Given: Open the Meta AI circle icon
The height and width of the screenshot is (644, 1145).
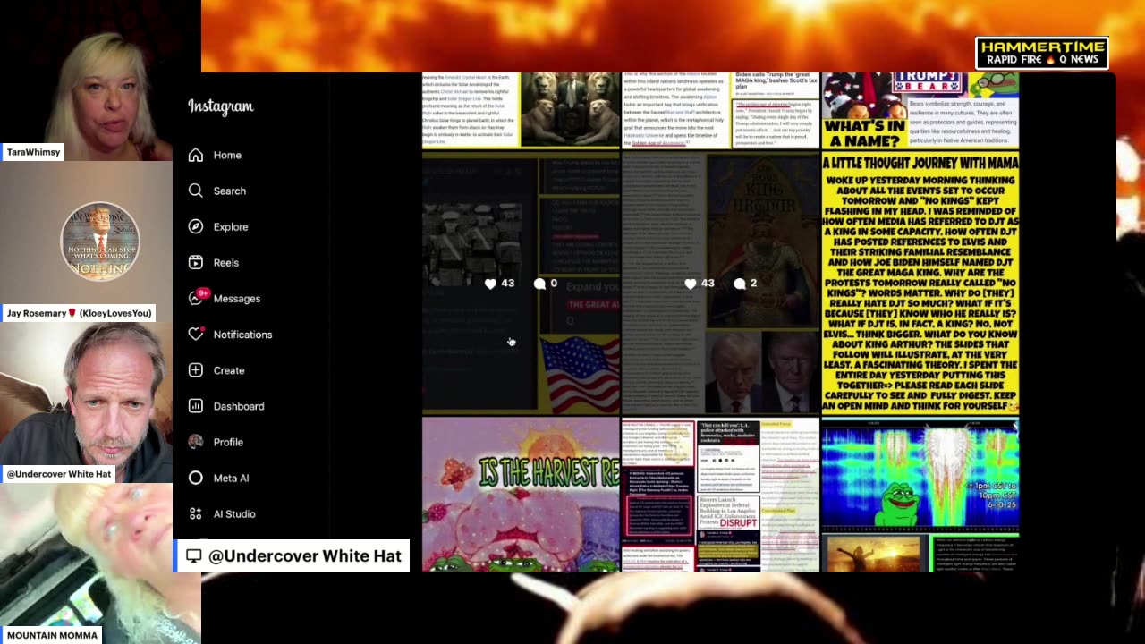Looking at the screenshot, I should click(196, 478).
